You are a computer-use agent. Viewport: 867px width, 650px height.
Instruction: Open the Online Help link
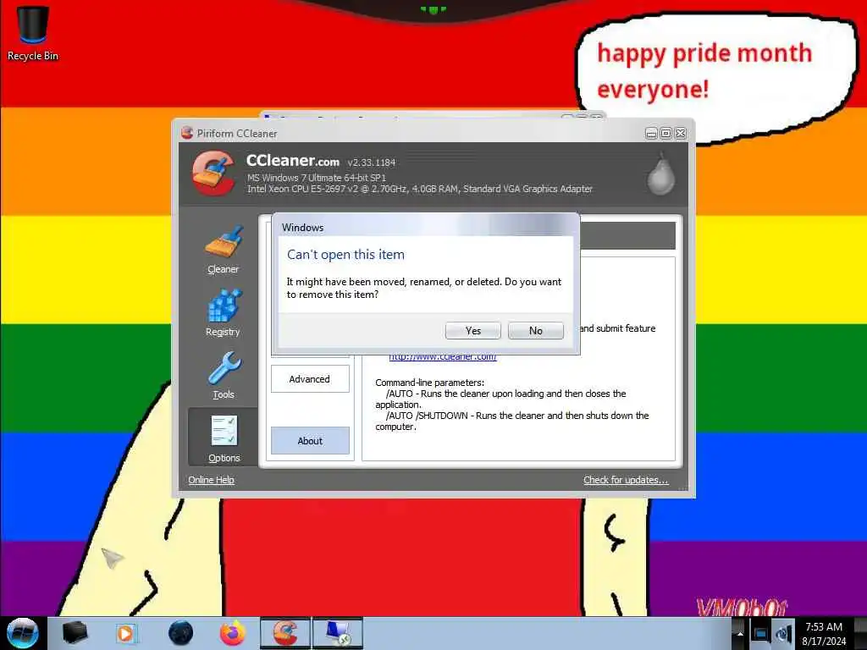[x=211, y=480]
